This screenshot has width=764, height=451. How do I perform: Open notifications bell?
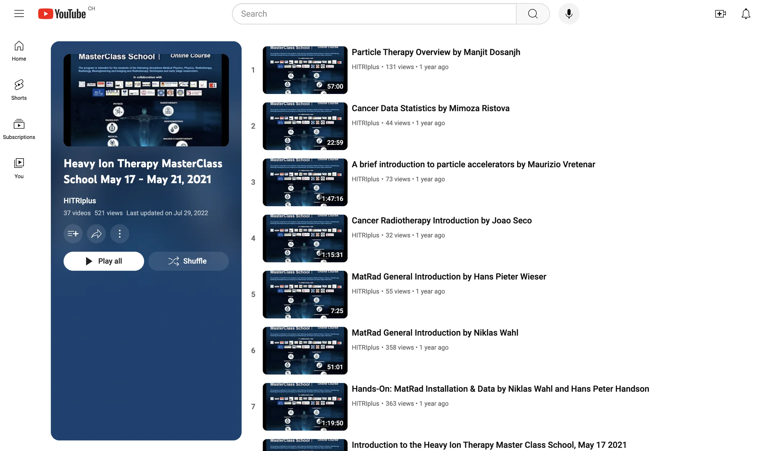(x=745, y=14)
